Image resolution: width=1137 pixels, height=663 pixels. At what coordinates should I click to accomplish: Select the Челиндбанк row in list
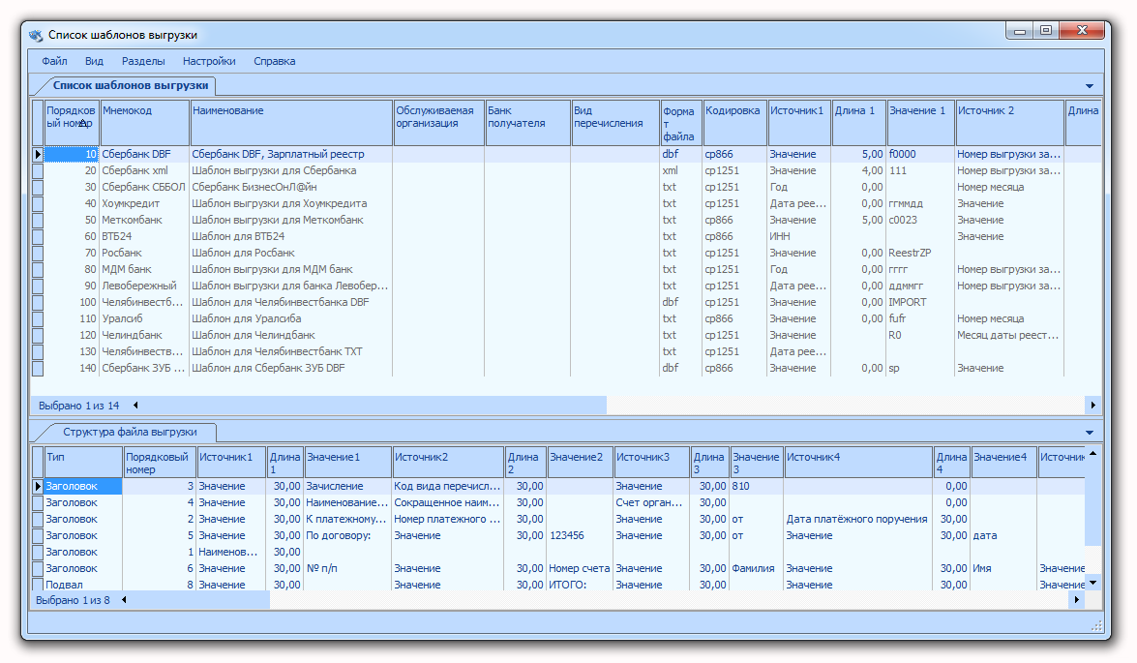[566, 335]
